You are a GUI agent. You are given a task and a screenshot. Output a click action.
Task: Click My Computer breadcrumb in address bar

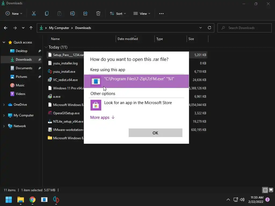pos(59,28)
